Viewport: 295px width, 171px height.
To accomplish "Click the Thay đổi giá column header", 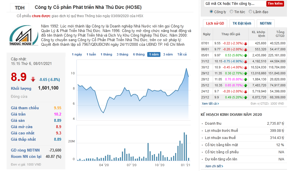I will 231,34.
